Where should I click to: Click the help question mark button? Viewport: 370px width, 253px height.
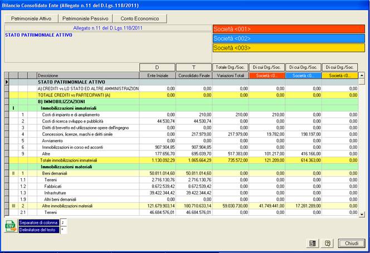point(327,244)
